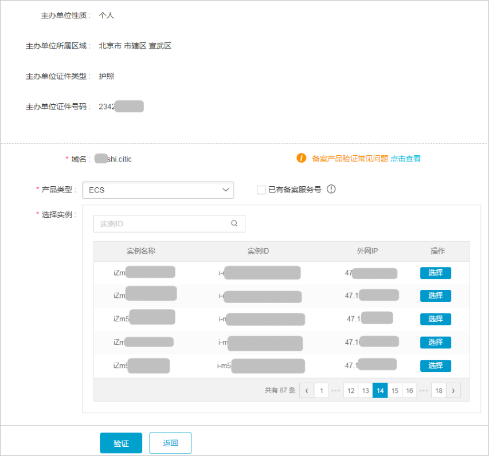Go to previous page using left arrow
The image size is (489, 456).
[x=307, y=391]
